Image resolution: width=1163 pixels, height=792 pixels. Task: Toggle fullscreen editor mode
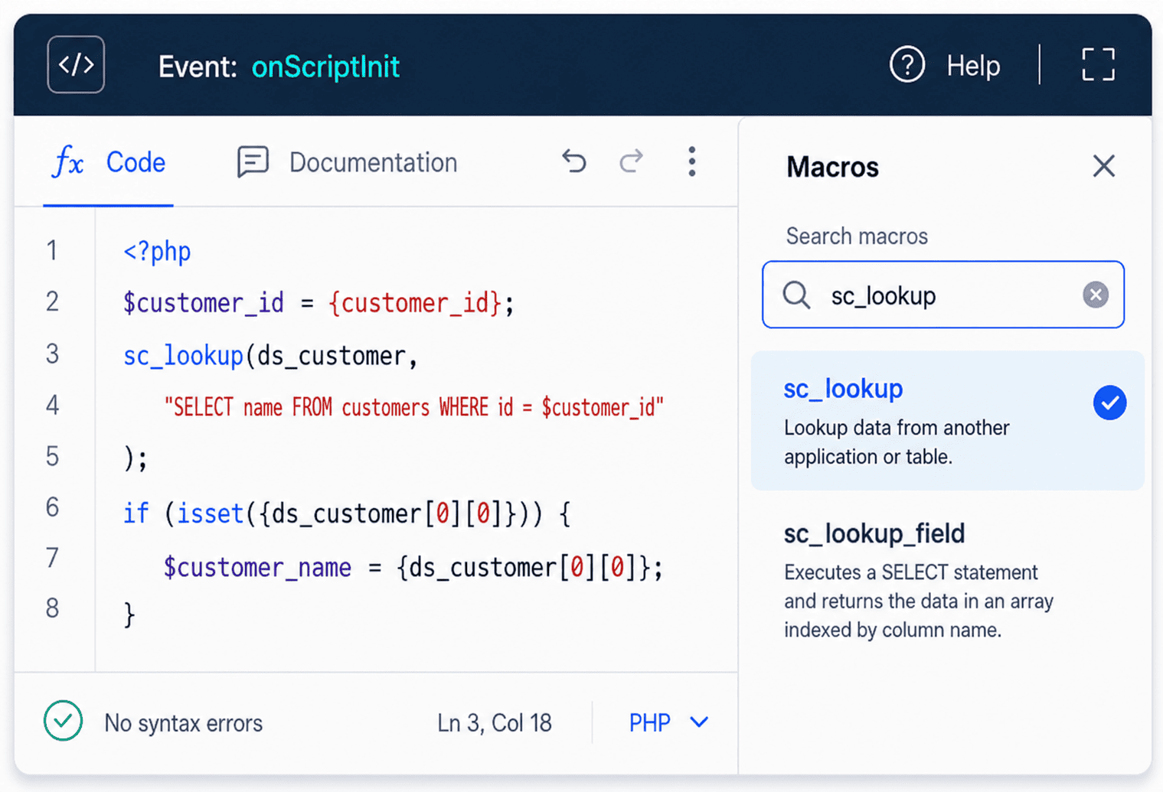pos(1098,64)
